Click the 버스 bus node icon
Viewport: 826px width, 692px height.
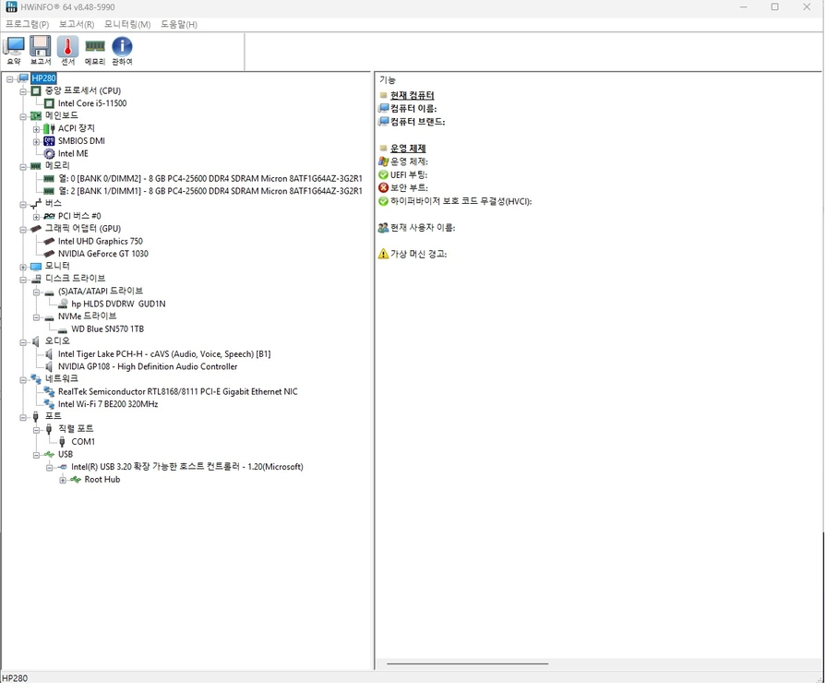tap(36, 204)
